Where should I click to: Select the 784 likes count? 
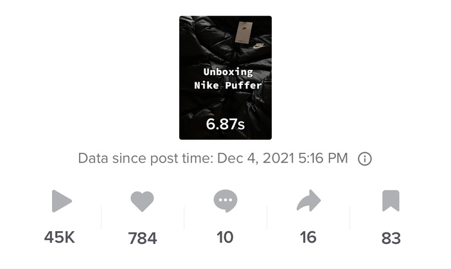pyautogui.click(x=143, y=238)
